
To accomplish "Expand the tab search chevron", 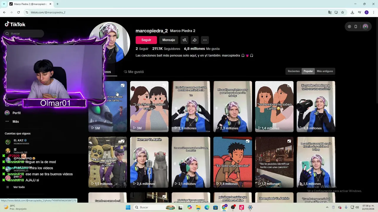I will coord(4,4).
